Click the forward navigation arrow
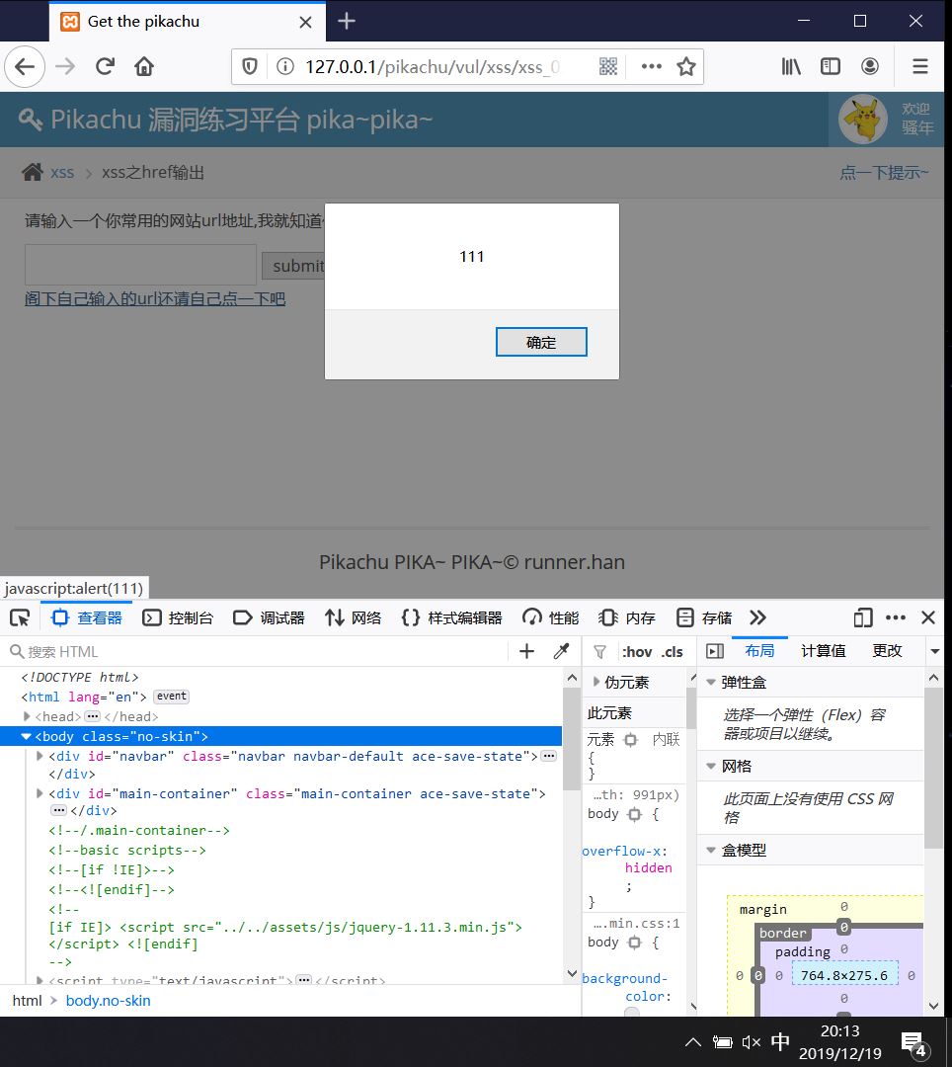 [x=65, y=67]
